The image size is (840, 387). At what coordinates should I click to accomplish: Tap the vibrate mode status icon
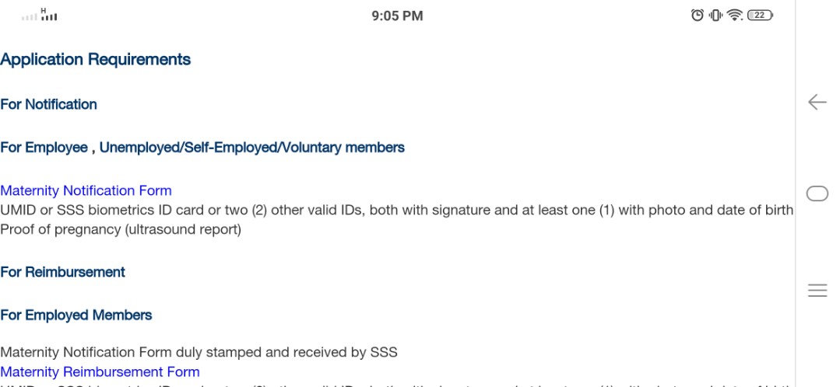(x=715, y=16)
